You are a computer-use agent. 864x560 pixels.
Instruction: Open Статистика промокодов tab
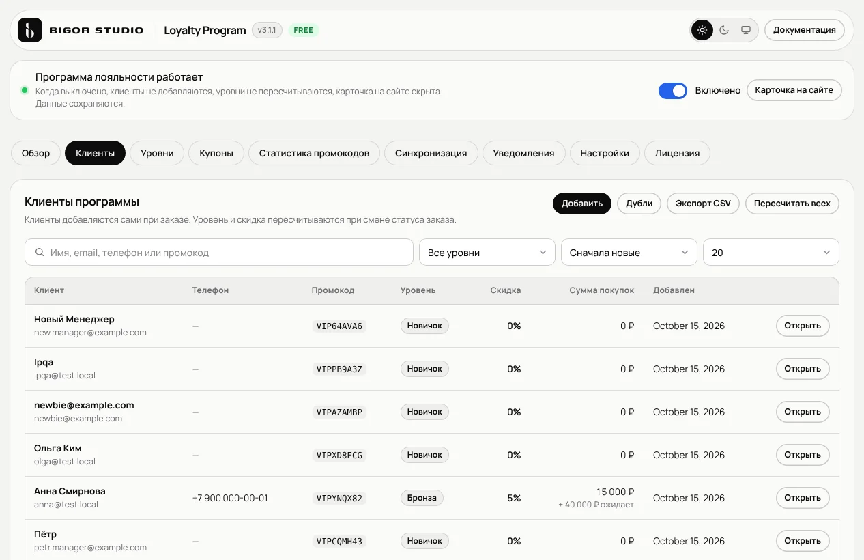(314, 153)
